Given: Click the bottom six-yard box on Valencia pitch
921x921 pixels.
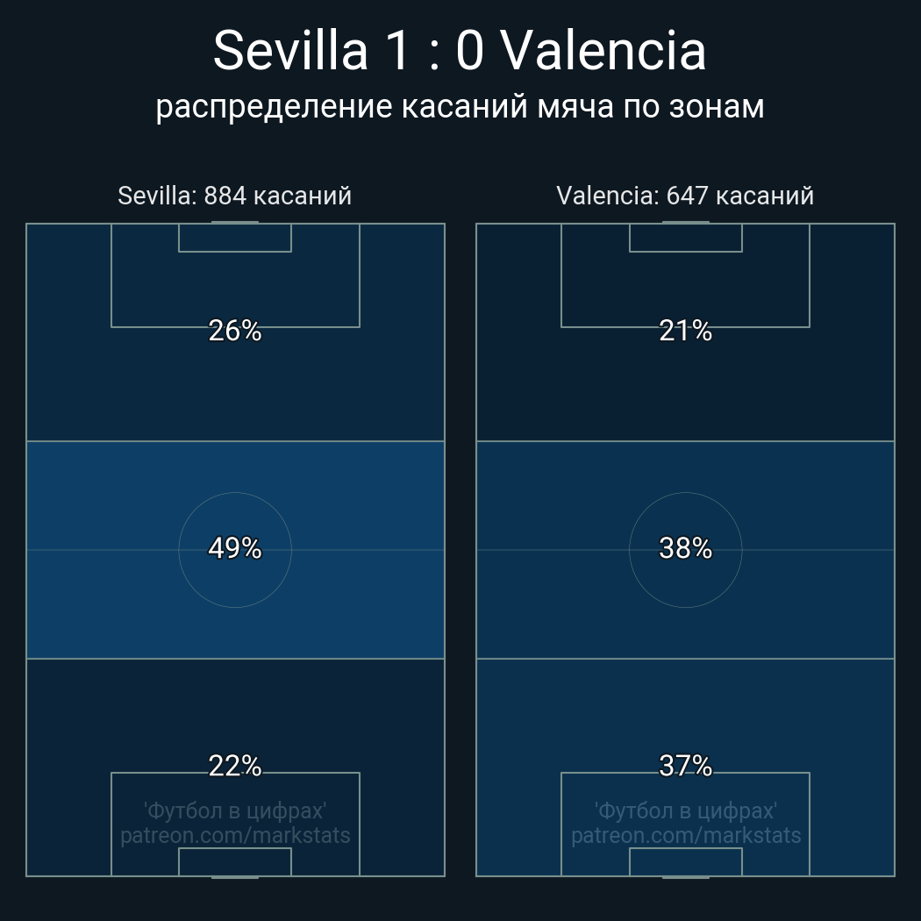Looking at the screenshot, I should click(x=686, y=861).
